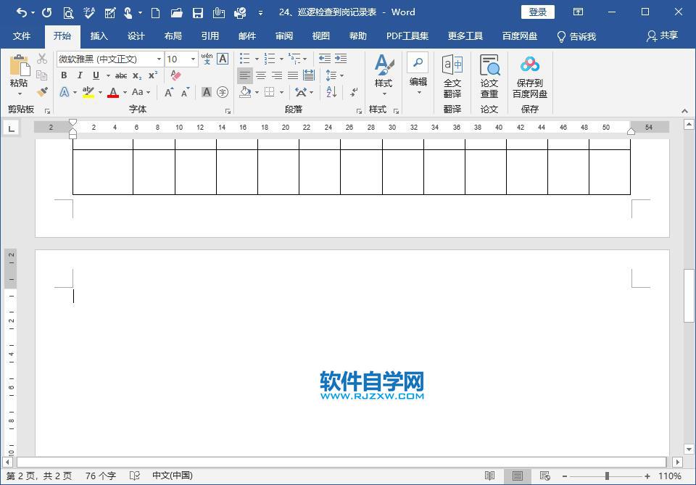Open the format painter
The height and width of the screenshot is (485, 696).
pyautogui.click(x=41, y=93)
